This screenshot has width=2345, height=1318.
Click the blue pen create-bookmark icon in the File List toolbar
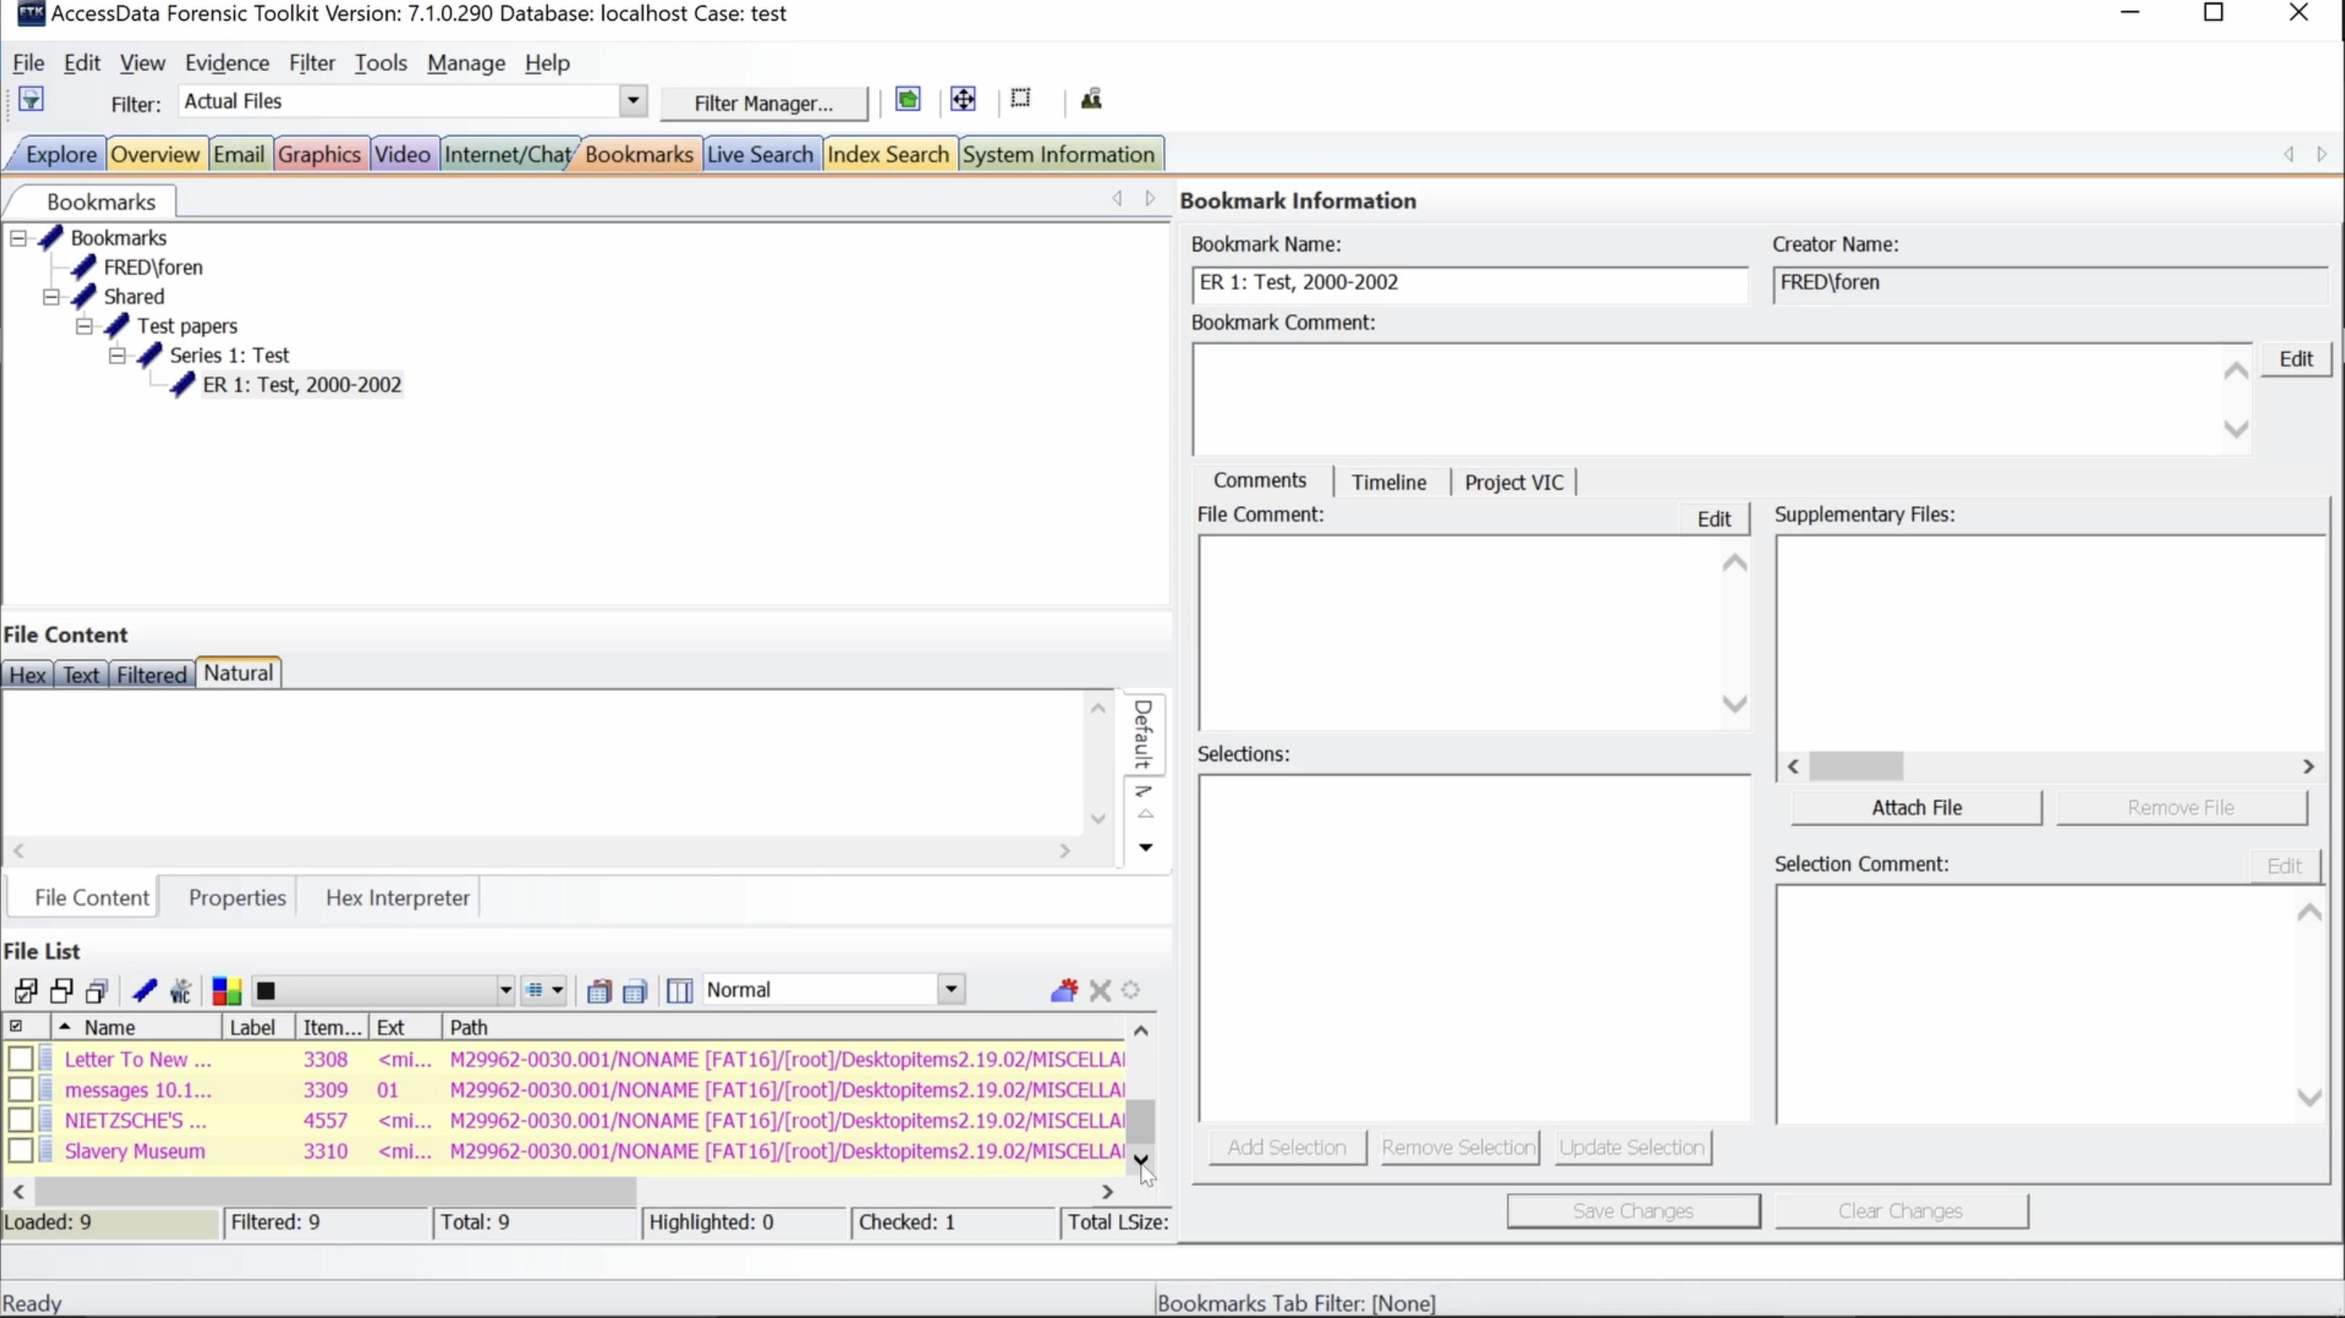[145, 990]
